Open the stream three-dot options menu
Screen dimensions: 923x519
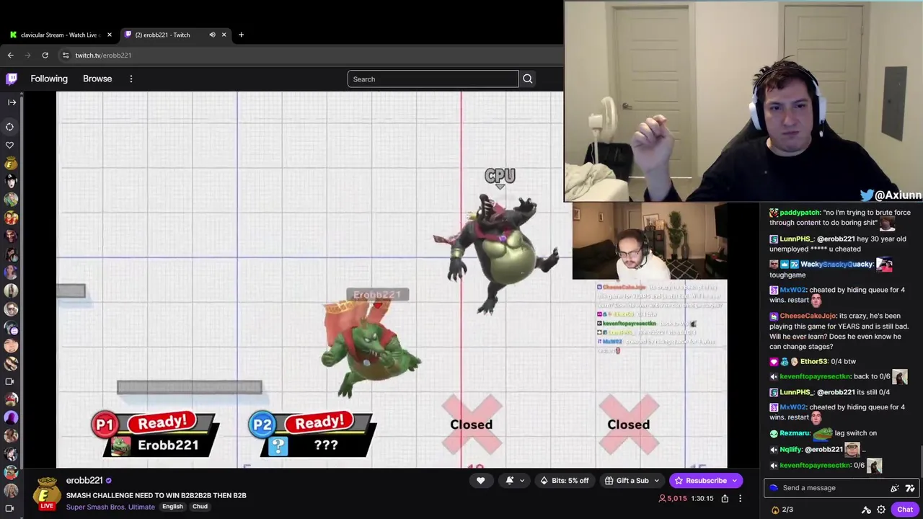(x=740, y=499)
